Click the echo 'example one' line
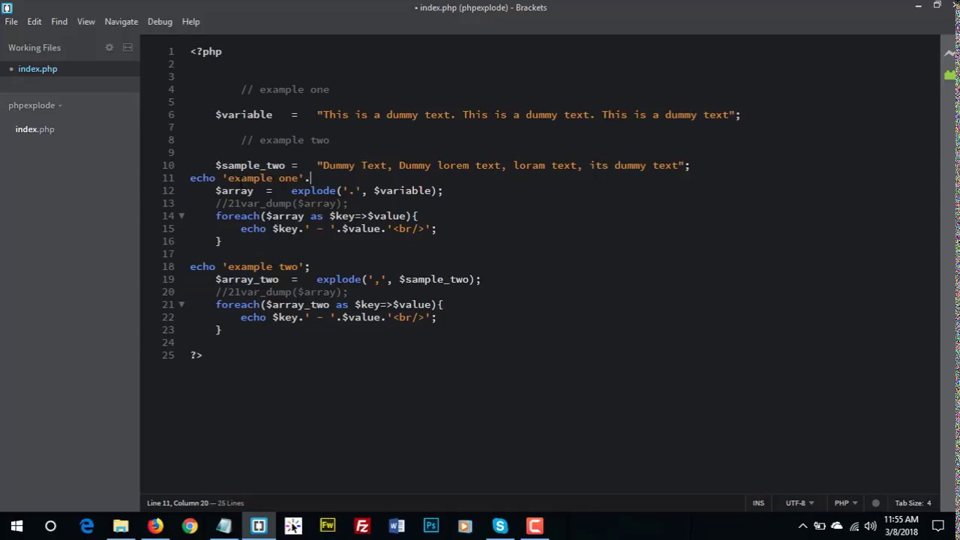The image size is (960, 540). 250,178
